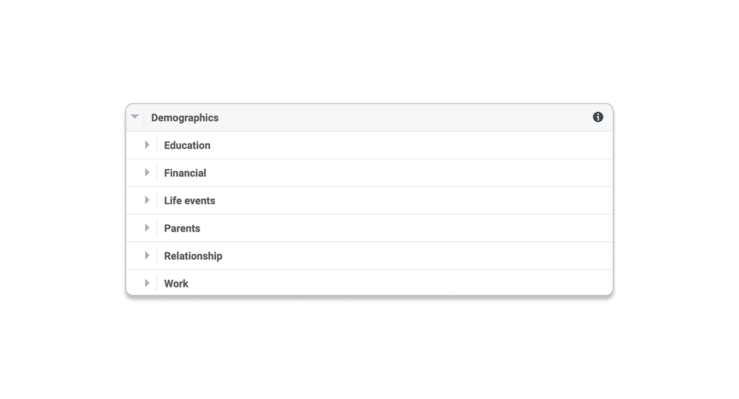739x399 pixels.
Task: Click empty space in the Demographics header bar
Action: pyautogui.click(x=400, y=118)
